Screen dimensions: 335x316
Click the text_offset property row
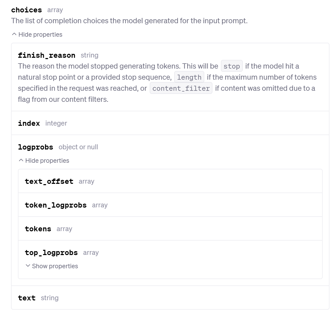point(170,181)
